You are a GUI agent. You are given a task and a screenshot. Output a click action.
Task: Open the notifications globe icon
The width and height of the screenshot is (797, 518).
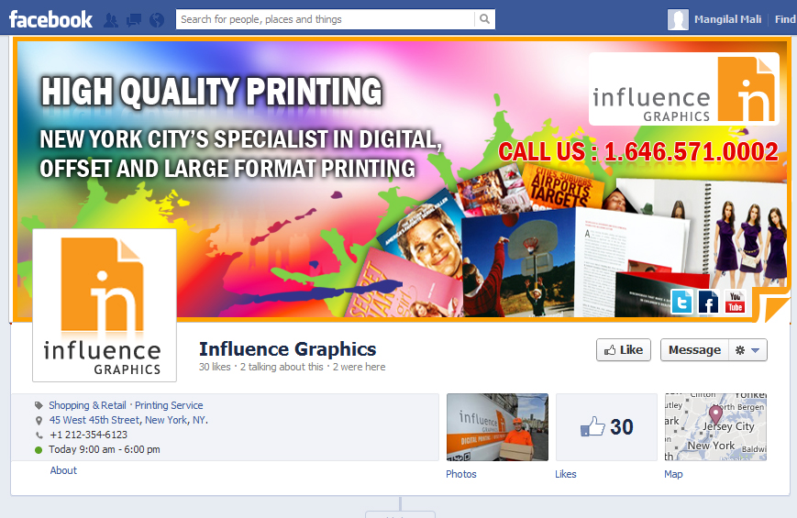pyautogui.click(x=157, y=20)
